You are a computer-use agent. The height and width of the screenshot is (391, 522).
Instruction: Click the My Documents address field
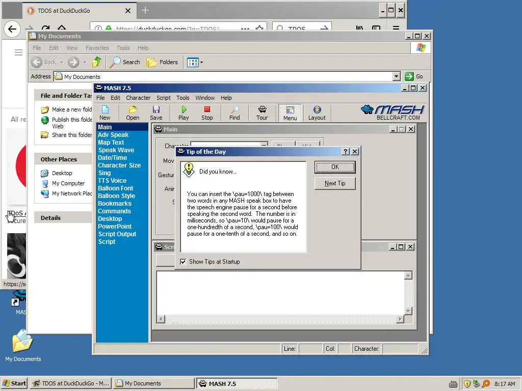pyautogui.click(x=223, y=76)
